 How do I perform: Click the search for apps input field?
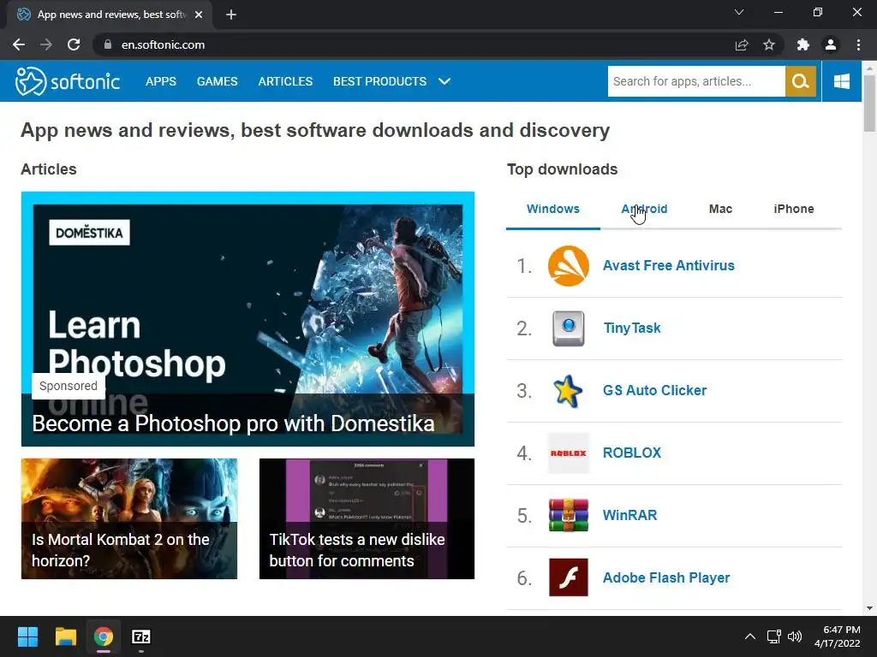click(x=696, y=81)
